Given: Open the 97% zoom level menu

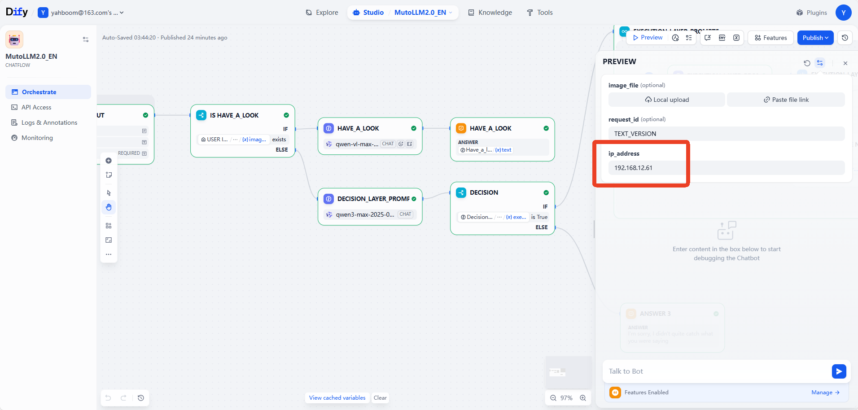Looking at the screenshot, I should coord(566,398).
